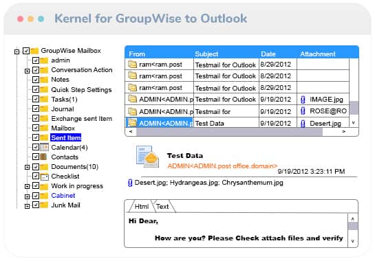Click the mail envelope icon beside Test Data
375x261 pixels.
click(x=147, y=157)
